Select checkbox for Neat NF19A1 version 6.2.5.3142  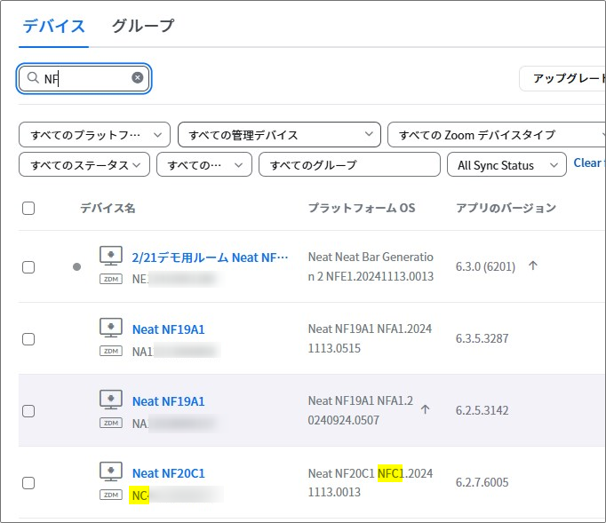pyautogui.click(x=28, y=411)
